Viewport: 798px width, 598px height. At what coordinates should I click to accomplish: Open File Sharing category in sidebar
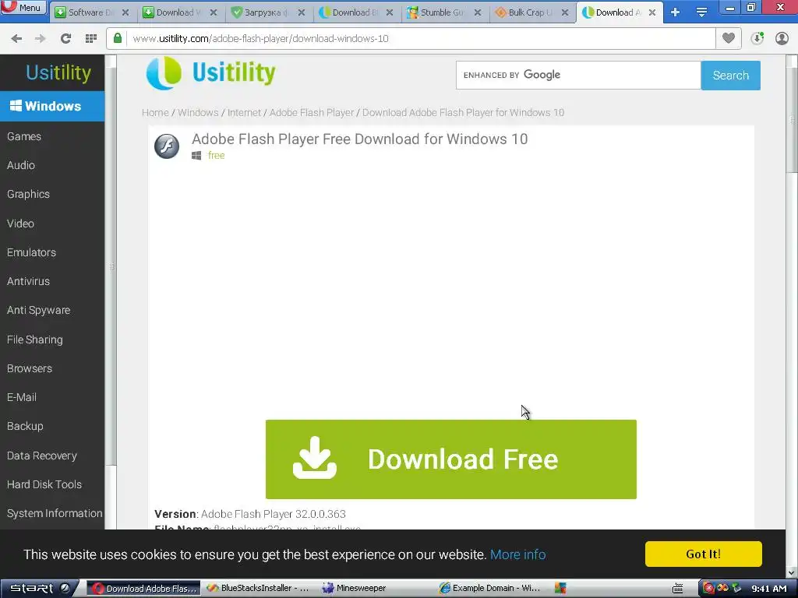pyautogui.click(x=34, y=339)
